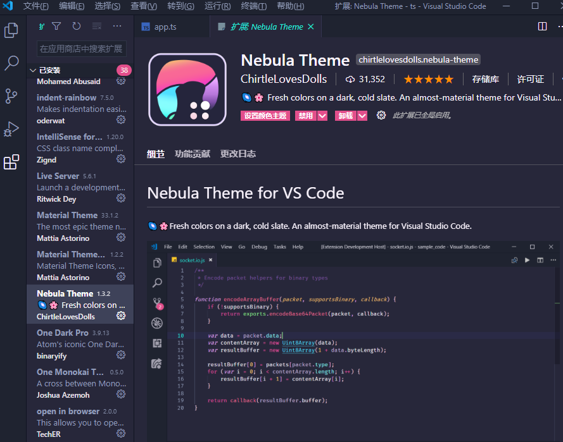The height and width of the screenshot is (442, 563).
Task: Open the extensions panel more actions menu
Action: tap(117, 26)
